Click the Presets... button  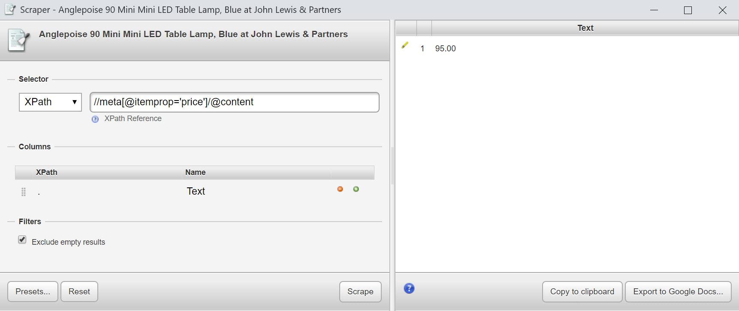33,292
